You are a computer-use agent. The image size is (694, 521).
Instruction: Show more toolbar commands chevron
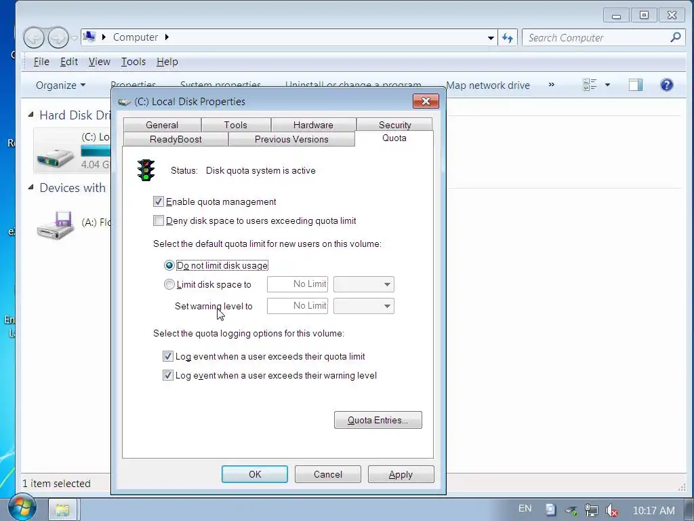[x=552, y=85]
